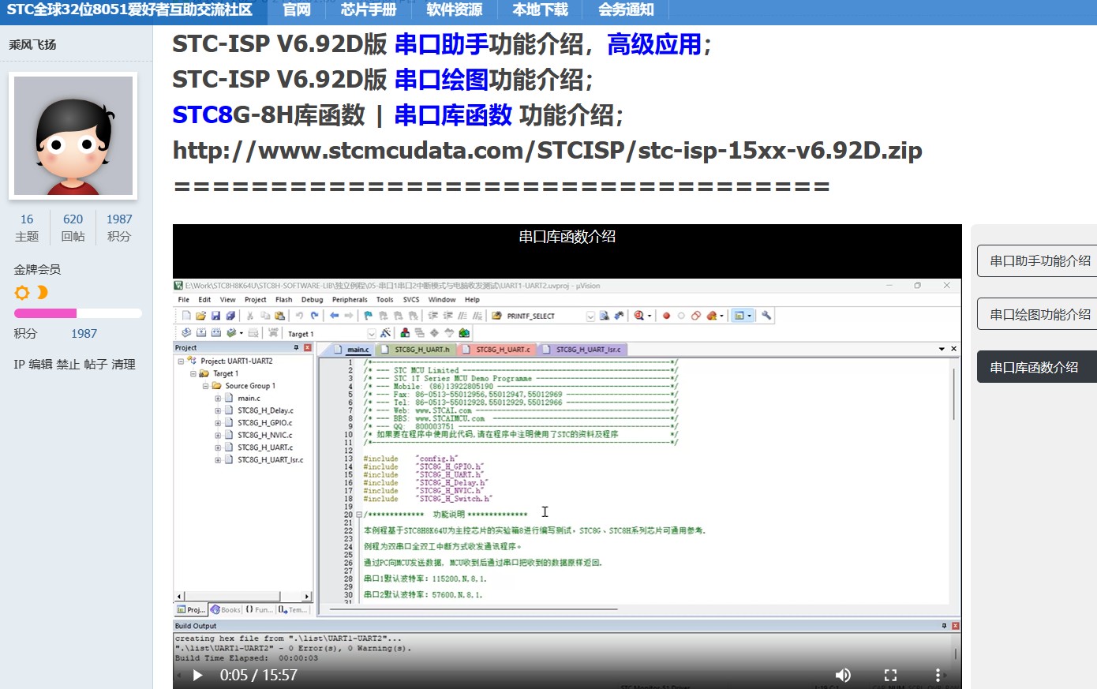
Task: Play the video
Action: point(197,675)
